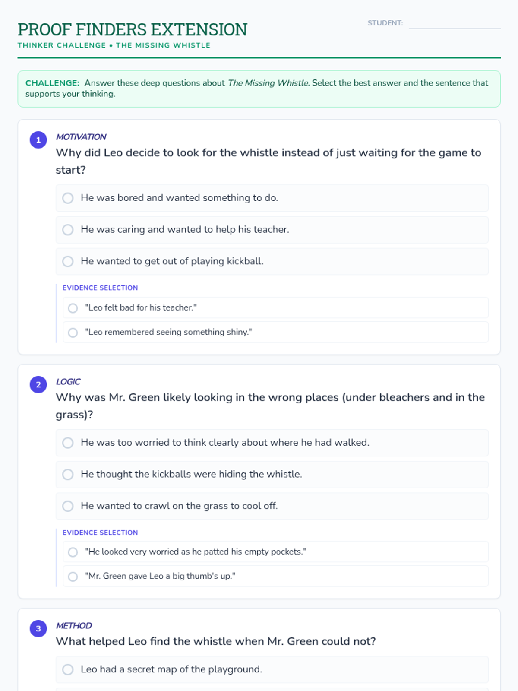
Task: Select "Leo had a secret map of the playground"
Action: pos(68,669)
